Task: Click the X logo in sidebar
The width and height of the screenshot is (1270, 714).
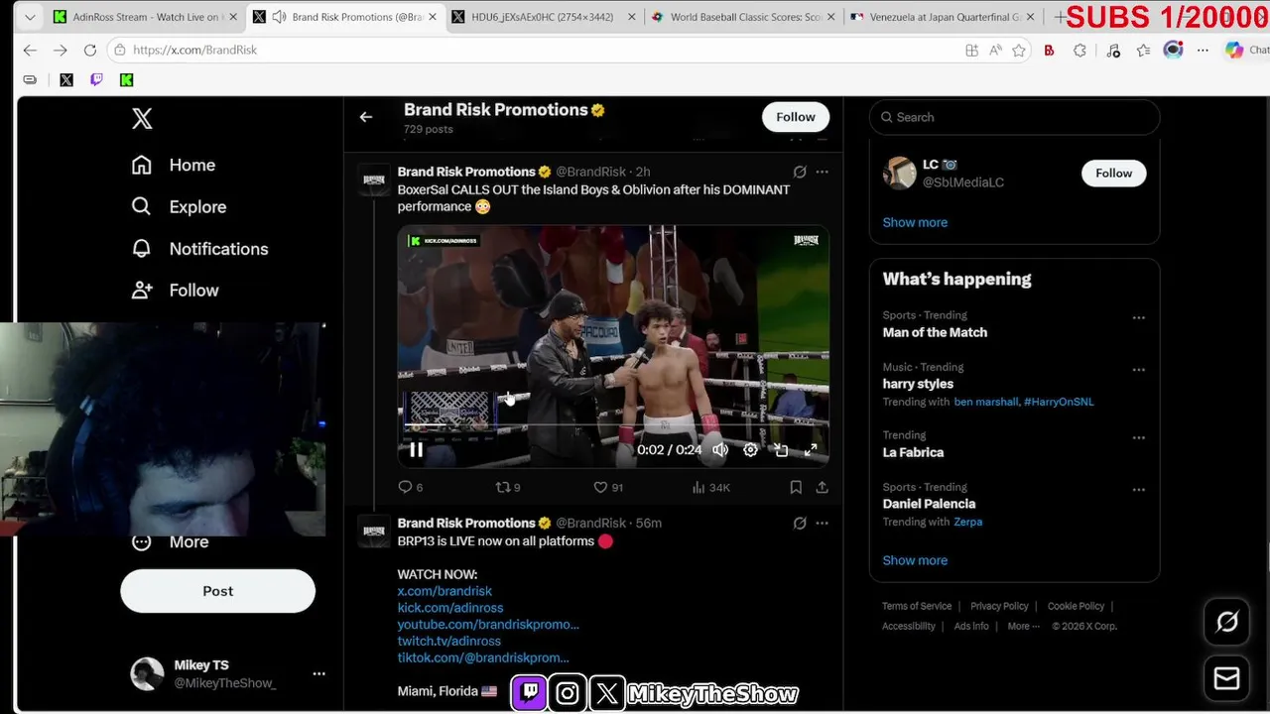Action: coord(142,118)
